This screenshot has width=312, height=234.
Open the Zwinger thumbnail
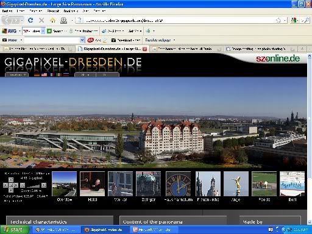(148, 183)
